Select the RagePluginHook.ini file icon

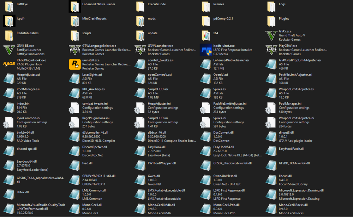point(74,122)
